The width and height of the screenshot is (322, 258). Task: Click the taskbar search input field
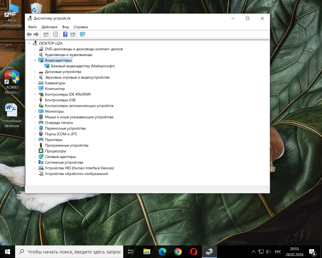point(74,252)
